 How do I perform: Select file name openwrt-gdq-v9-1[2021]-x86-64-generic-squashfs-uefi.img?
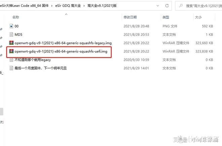click(x=61, y=51)
